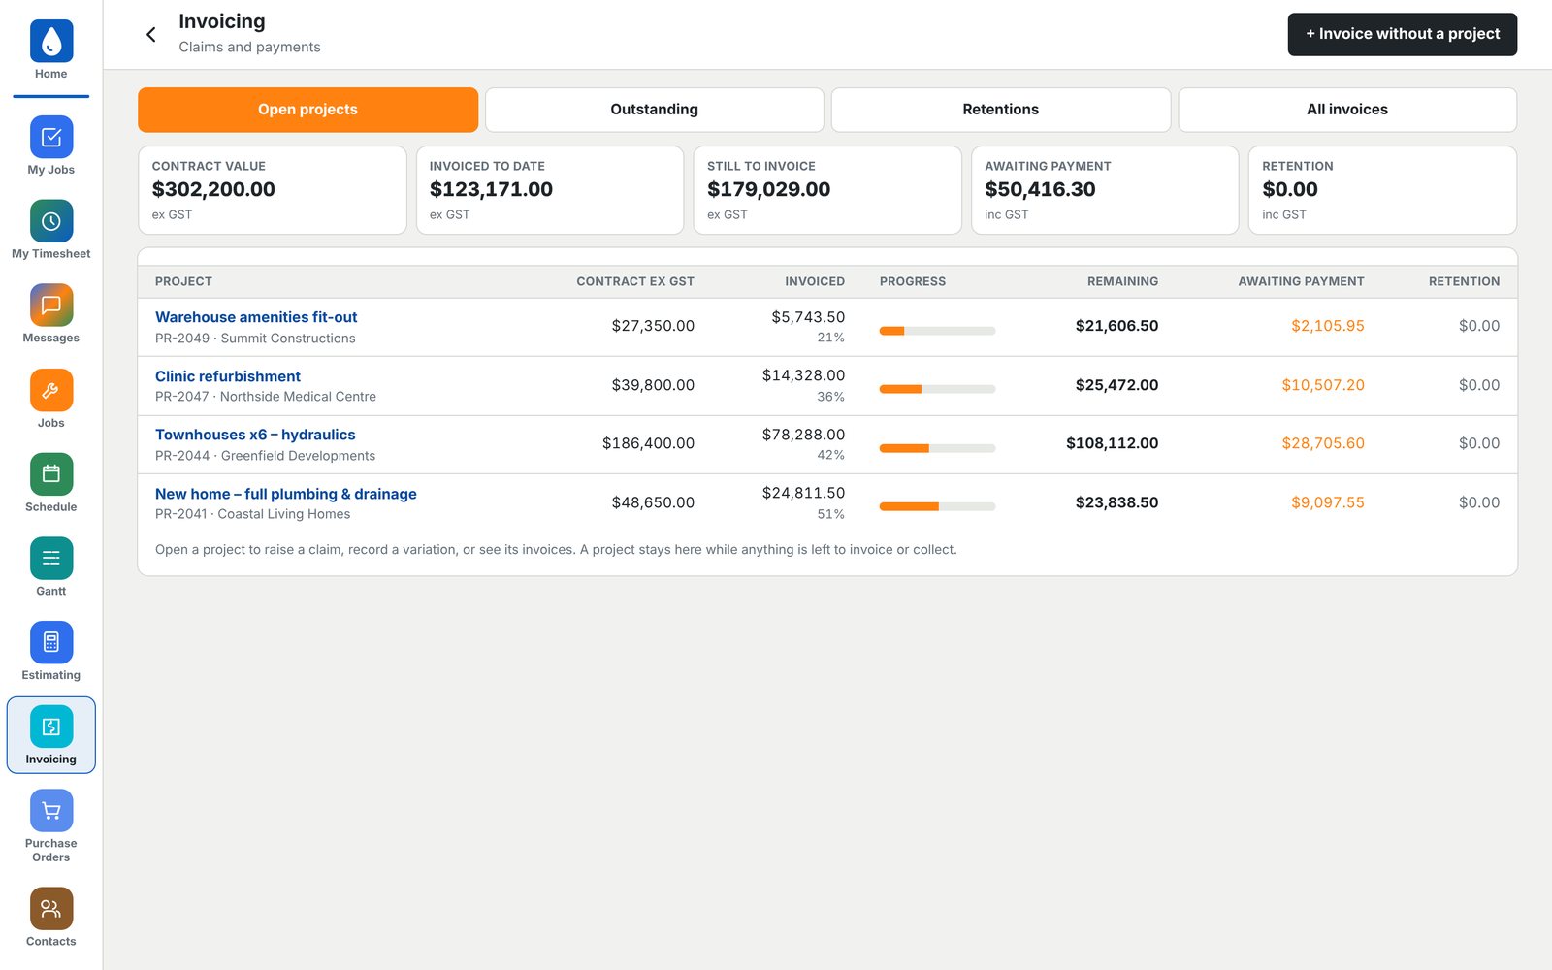Click remaining amount $25,472.00
Viewport: 1552px width, 970px height.
[x=1116, y=385]
